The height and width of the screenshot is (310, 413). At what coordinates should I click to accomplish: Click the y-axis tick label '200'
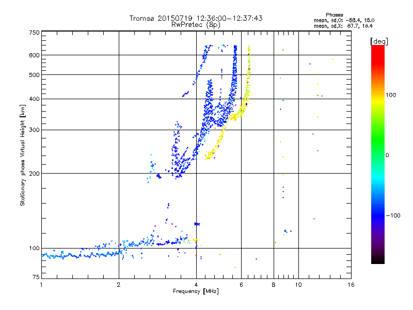(x=34, y=174)
